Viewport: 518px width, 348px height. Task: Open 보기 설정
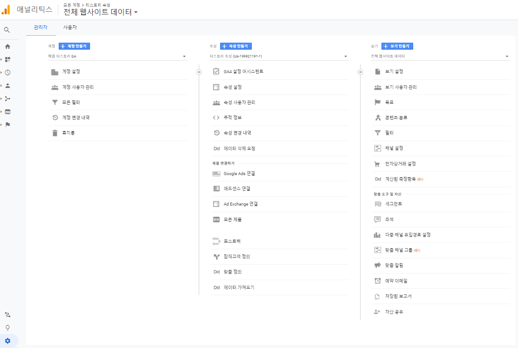441,72
